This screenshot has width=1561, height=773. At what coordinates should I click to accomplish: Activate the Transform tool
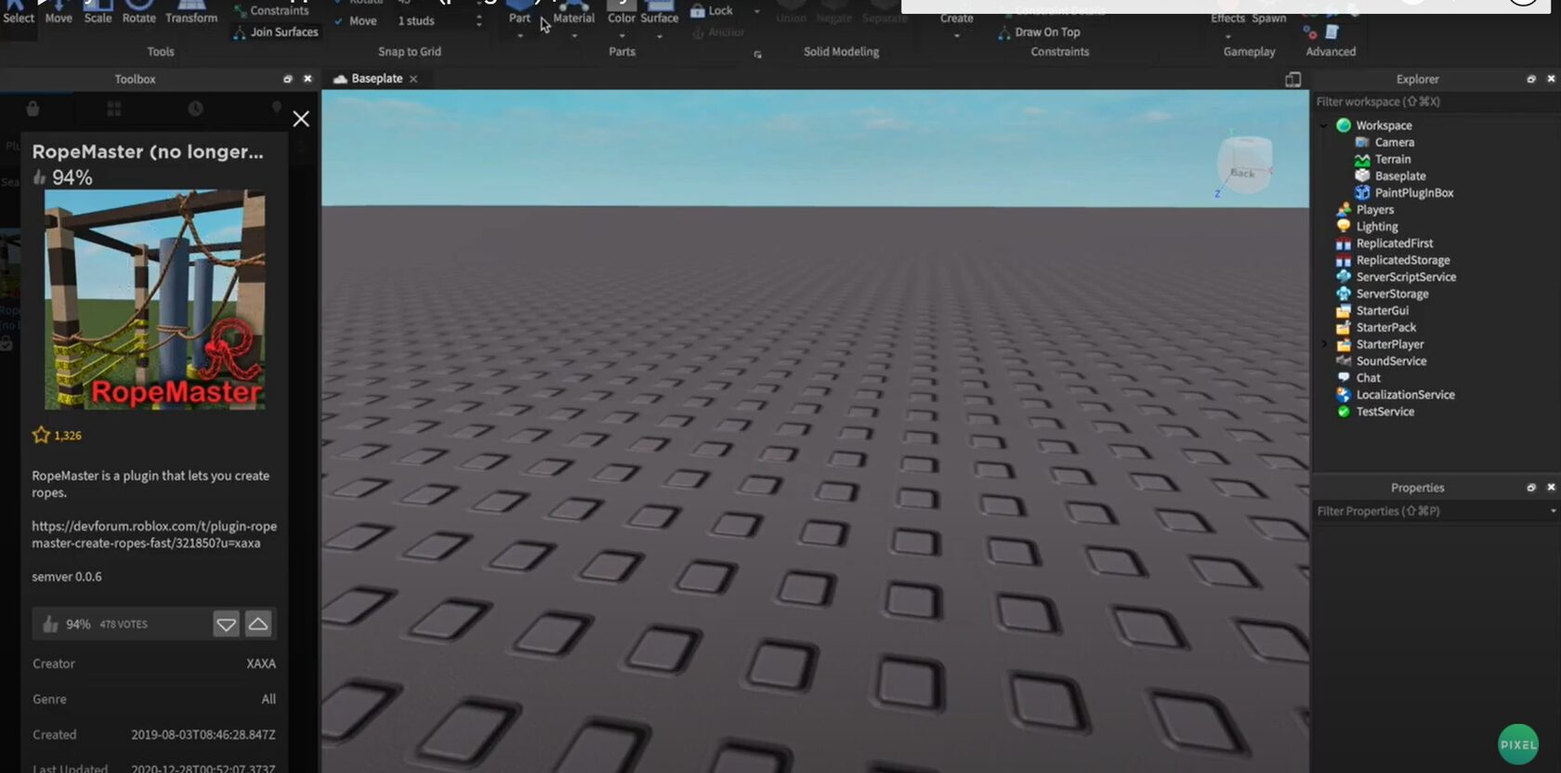pyautogui.click(x=191, y=13)
